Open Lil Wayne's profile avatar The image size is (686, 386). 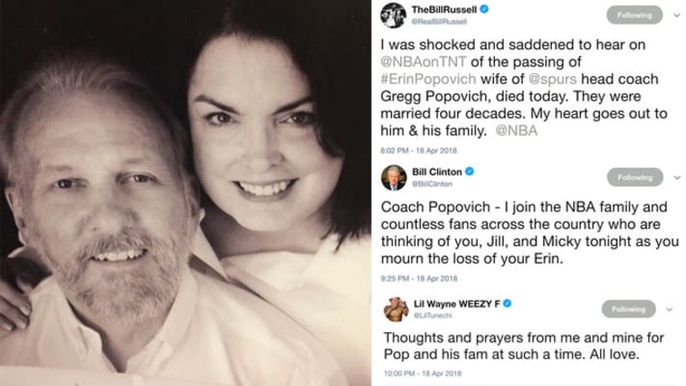coord(393,309)
